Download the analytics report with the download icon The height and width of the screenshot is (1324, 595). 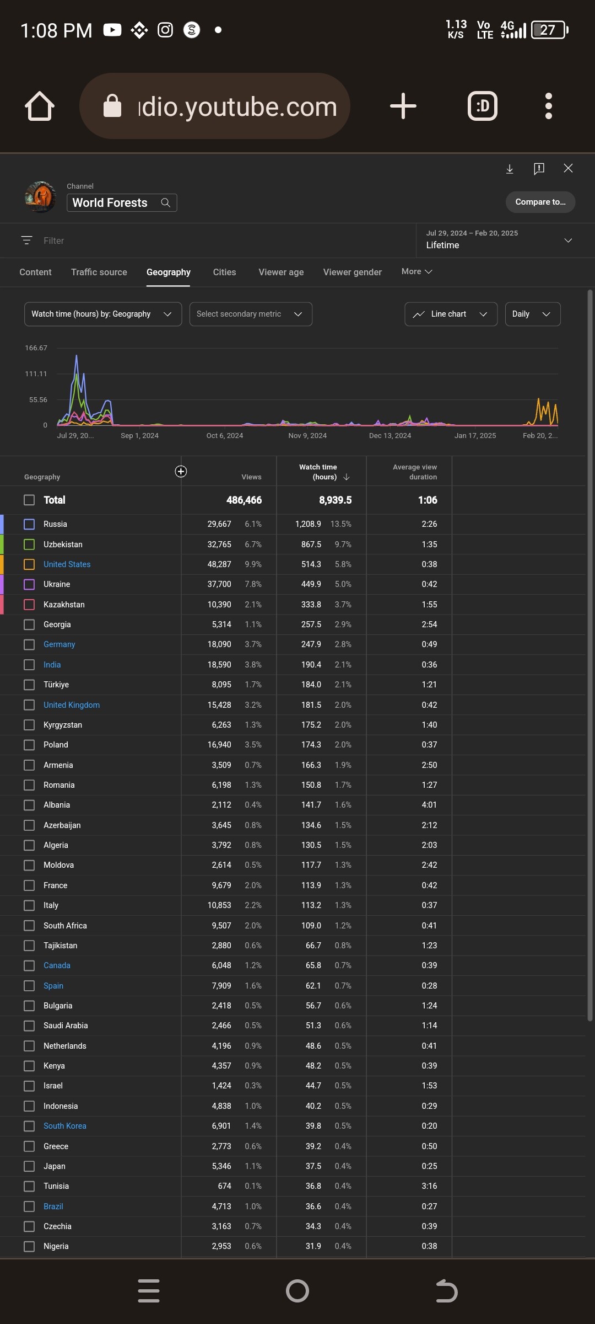[510, 169]
